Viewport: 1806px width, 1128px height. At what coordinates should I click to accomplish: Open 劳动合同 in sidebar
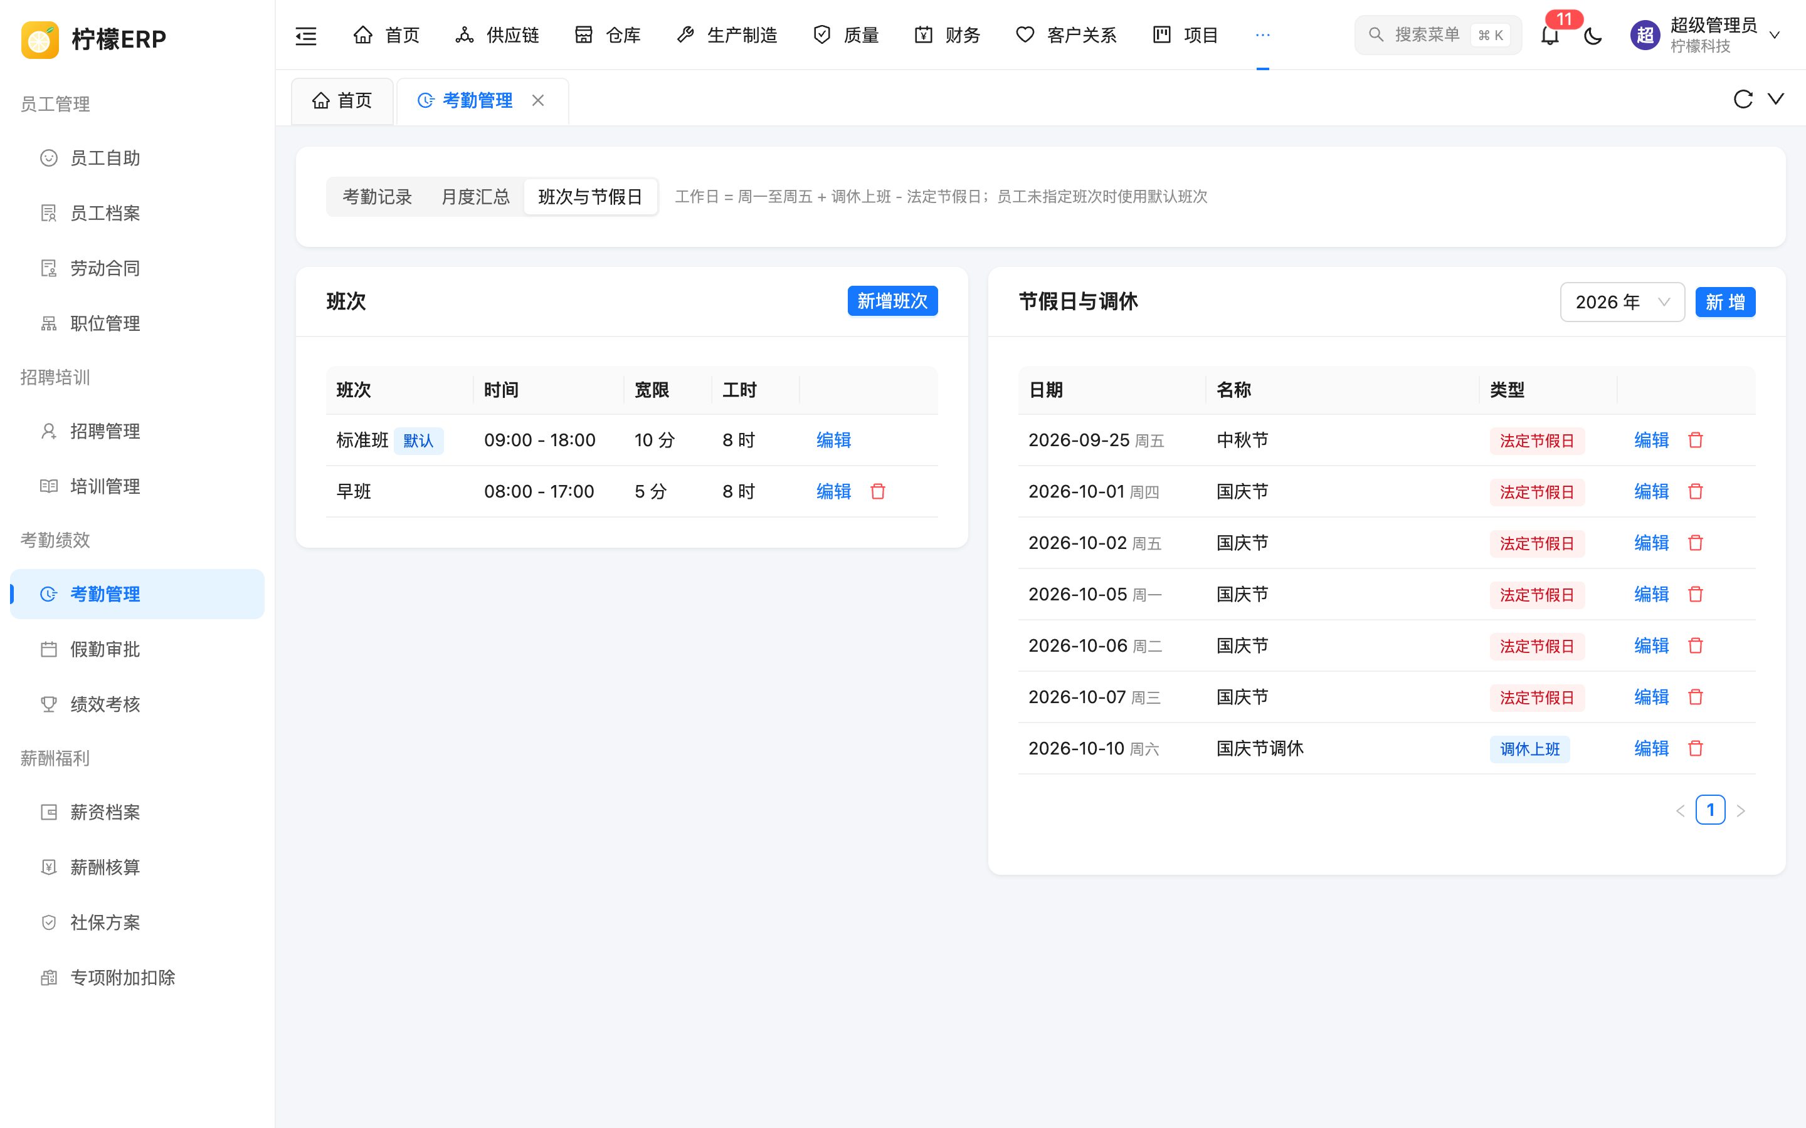[x=137, y=269]
